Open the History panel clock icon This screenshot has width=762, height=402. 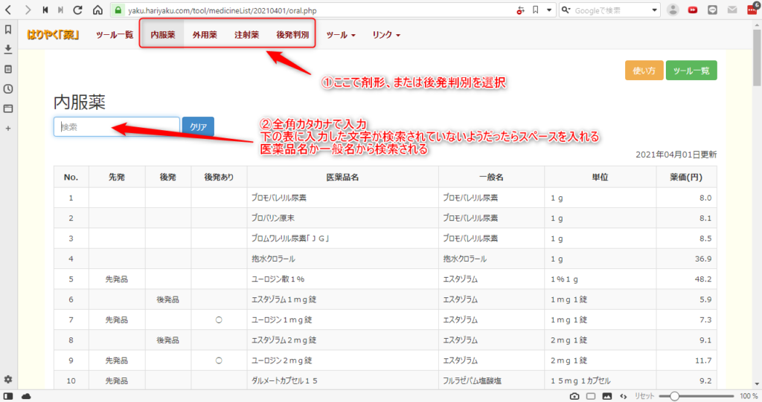pos(8,88)
